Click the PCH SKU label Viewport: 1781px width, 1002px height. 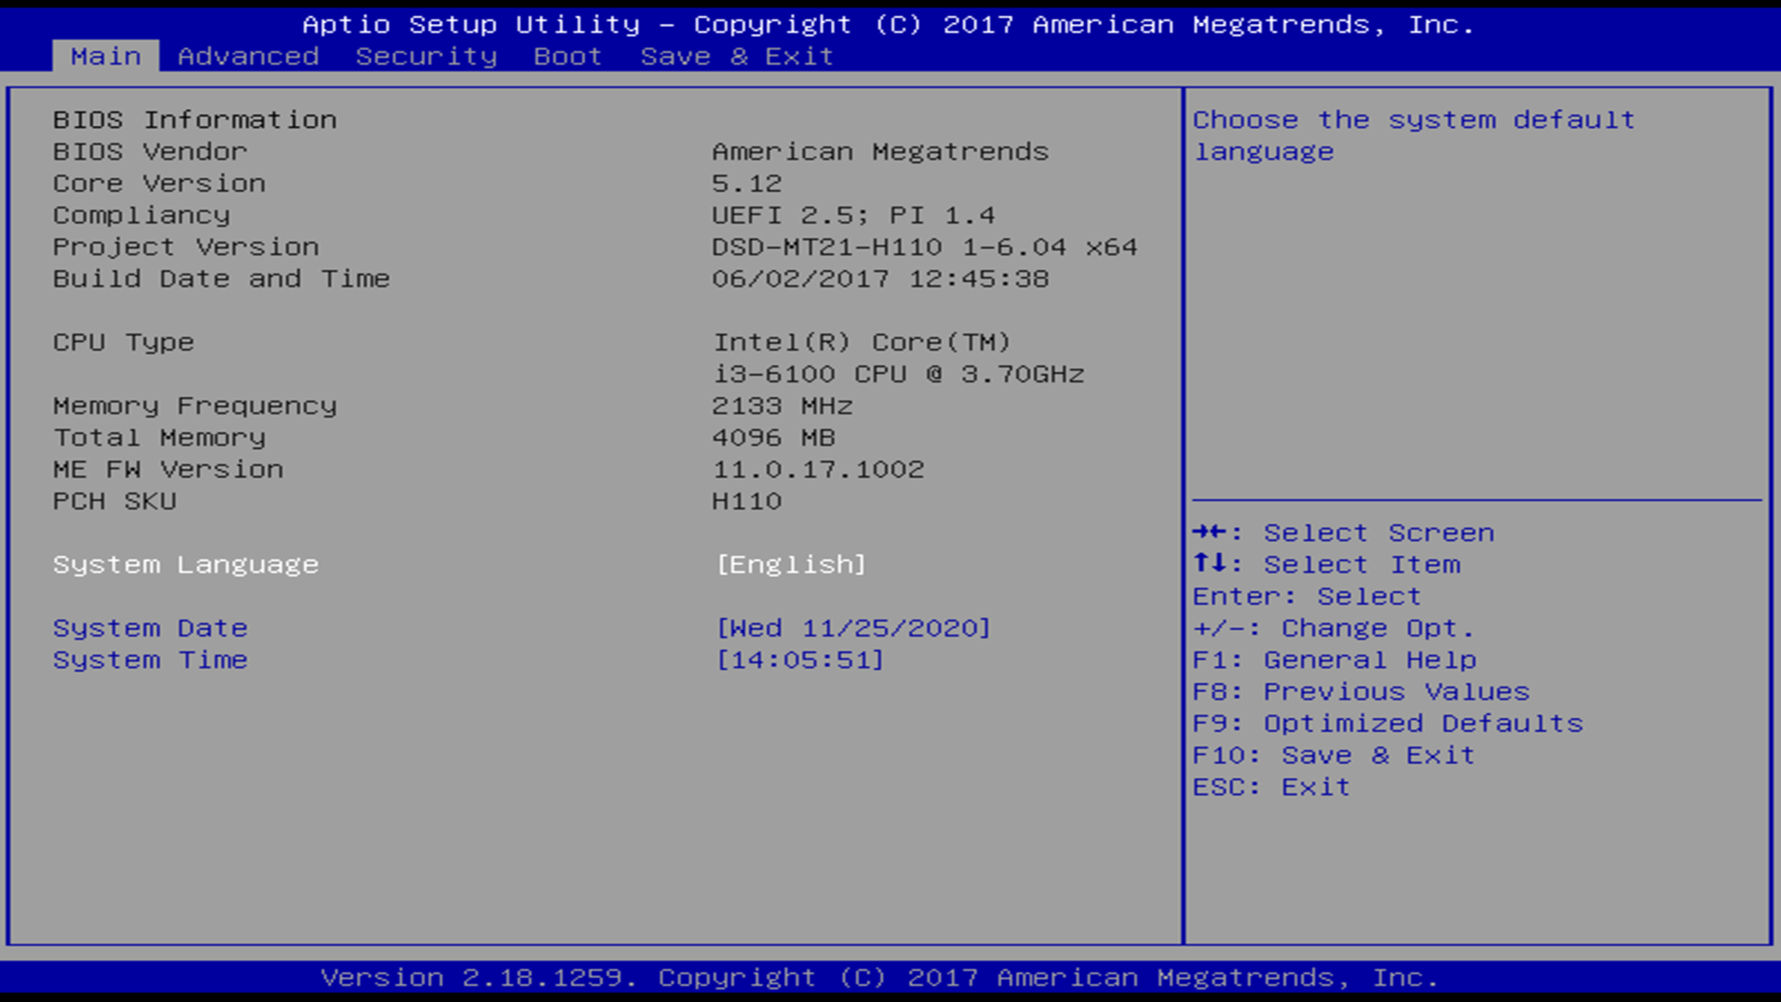click(x=115, y=501)
